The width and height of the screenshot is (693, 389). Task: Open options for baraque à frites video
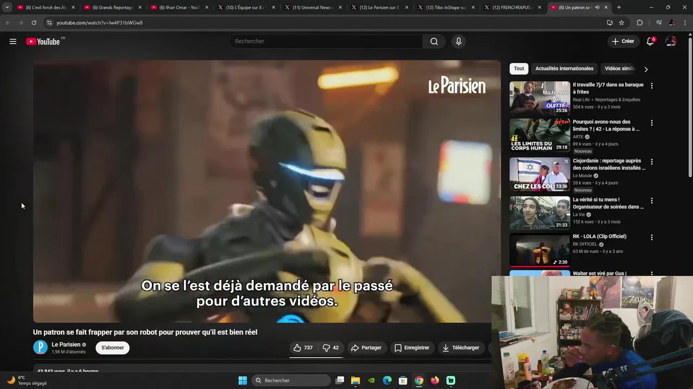pyautogui.click(x=651, y=86)
